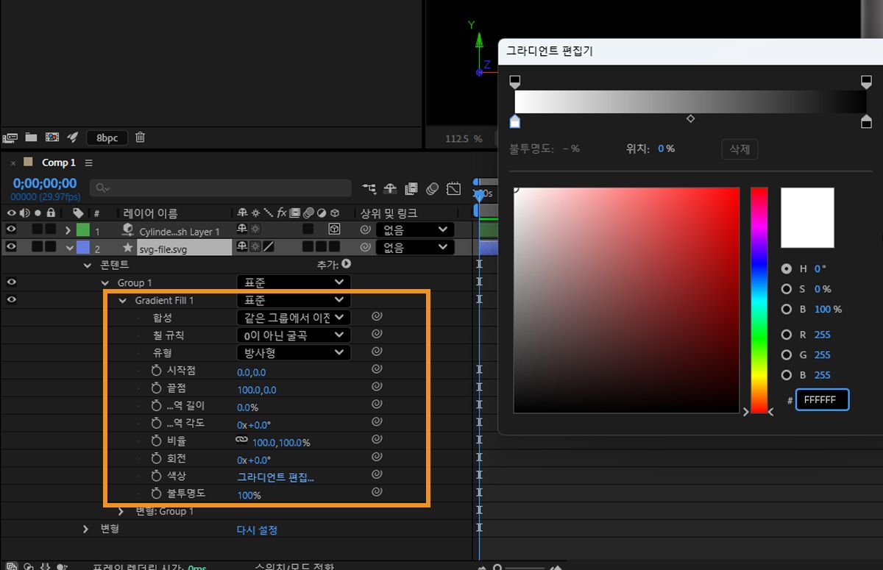Open the timeline panel menu next to Comp 1
This screenshot has width=883, height=570.
(88, 163)
